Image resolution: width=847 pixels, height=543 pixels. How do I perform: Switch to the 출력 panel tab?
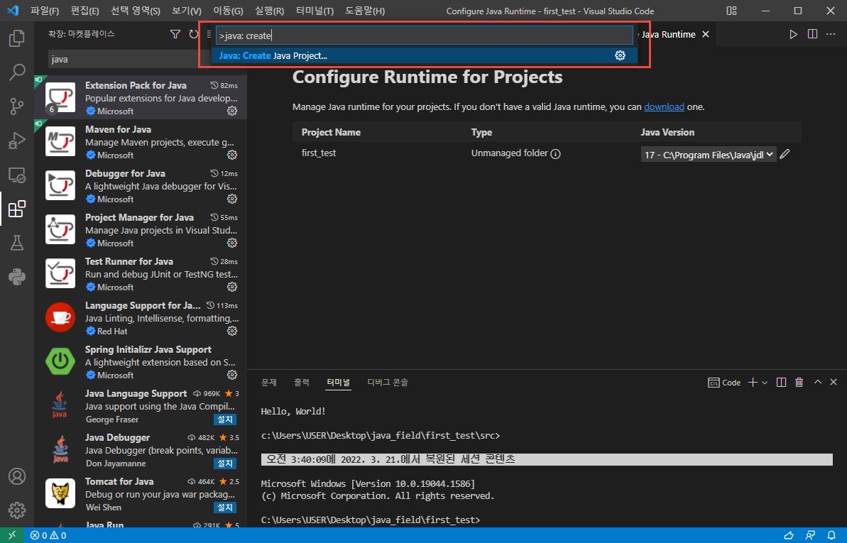pos(302,382)
